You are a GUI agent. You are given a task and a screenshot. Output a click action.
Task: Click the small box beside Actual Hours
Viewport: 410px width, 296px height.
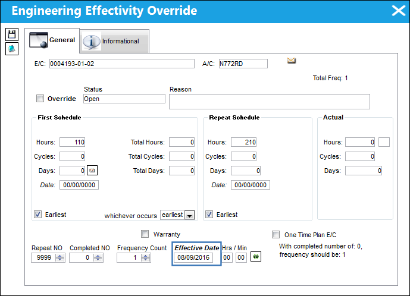pyautogui.click(x=384, y=142)
